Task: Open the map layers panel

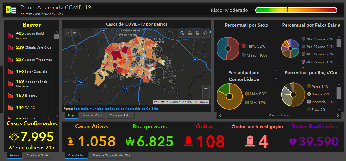Action: pos(205,33)
